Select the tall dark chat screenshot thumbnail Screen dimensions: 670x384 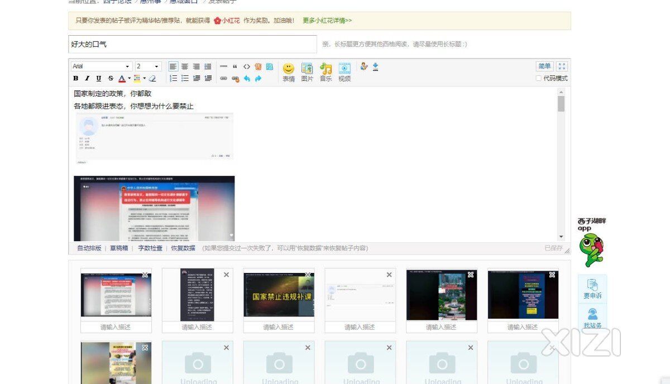pyautogui.click(x=197, y=294)
